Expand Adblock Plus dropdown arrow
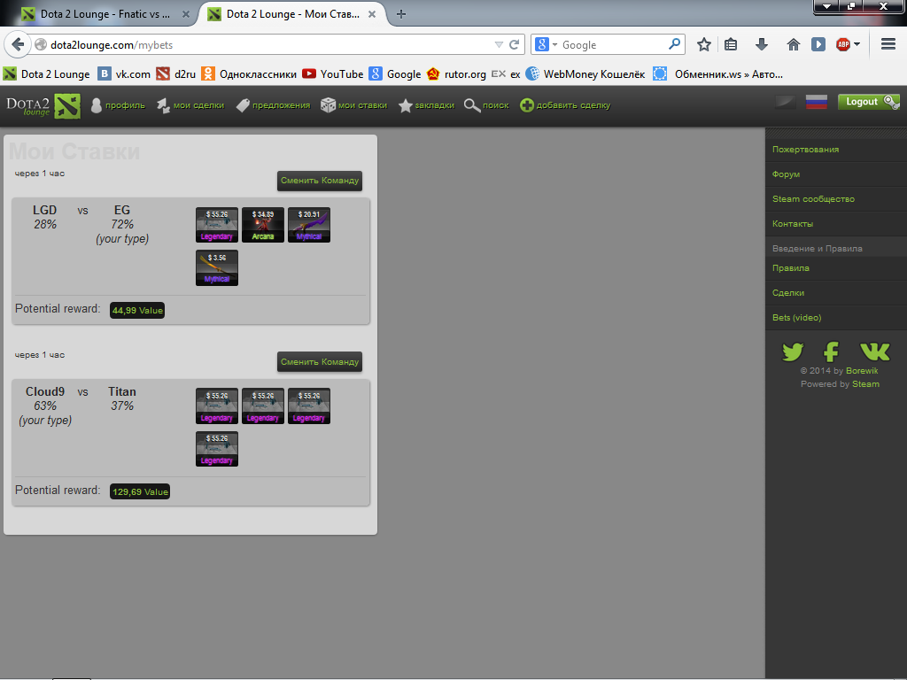Viewport: 907px width, 680px height. click(x=857, y=44)
